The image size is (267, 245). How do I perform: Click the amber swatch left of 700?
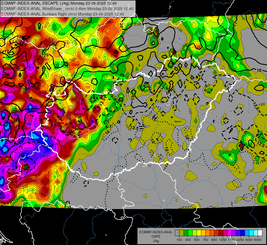(x=203, y=233)
